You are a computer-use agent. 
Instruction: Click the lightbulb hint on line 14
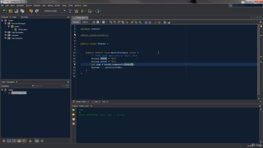click(75, 65)
